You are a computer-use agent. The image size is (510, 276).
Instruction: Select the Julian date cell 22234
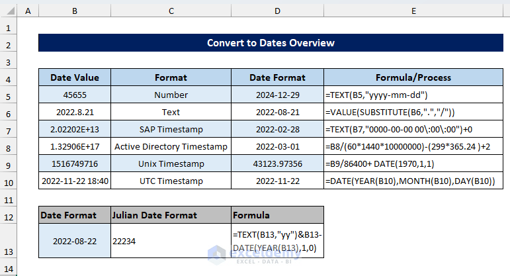pyautogui.click(x=171, y=241)
